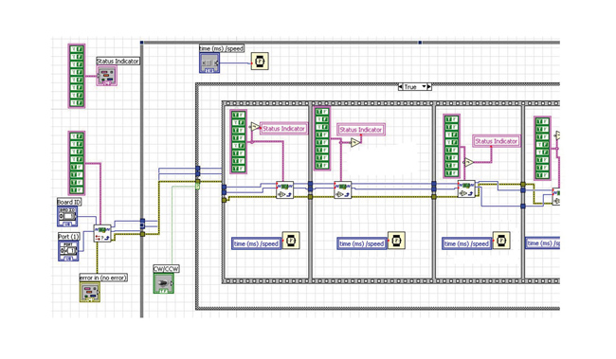Image resolution: width=616 pixels, height=359 pixels.
Task: Click the CW/CCW Boolean switch terminal
Action: [x=163, y=283]
